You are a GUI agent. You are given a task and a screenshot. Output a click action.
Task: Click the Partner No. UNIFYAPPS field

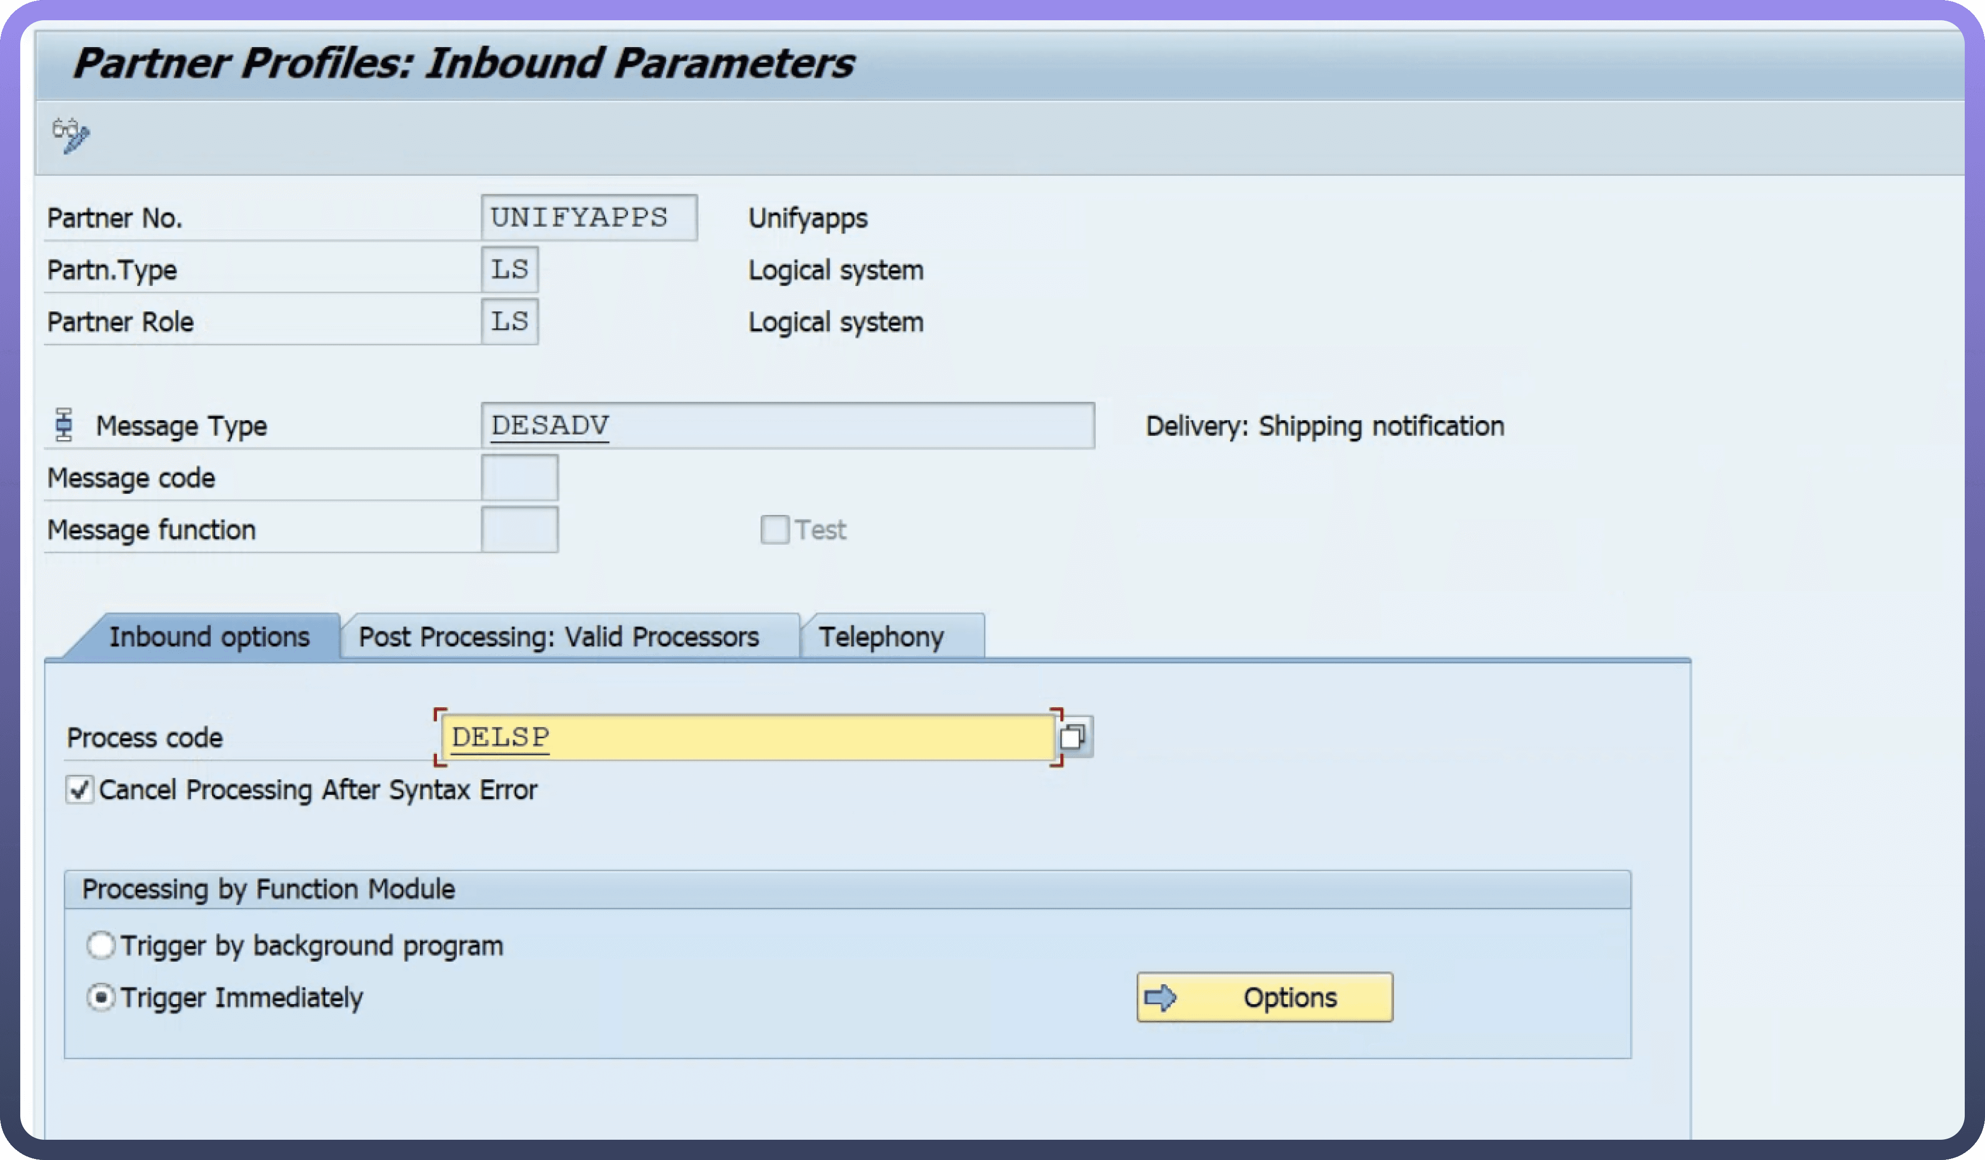pyautogui.click(x=588, y=217)
